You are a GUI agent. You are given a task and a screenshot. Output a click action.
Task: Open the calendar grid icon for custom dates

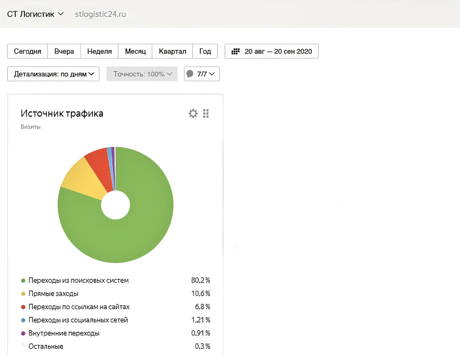tap(236, 51)
